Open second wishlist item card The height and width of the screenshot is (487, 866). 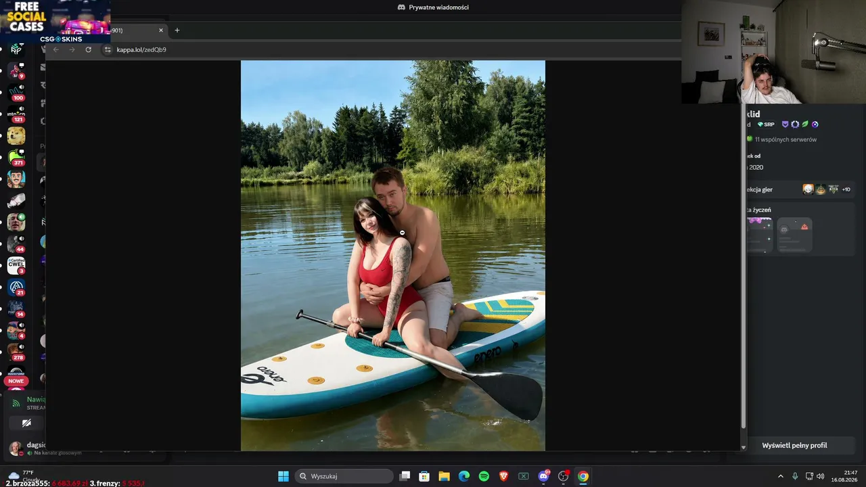pos(794,235)
